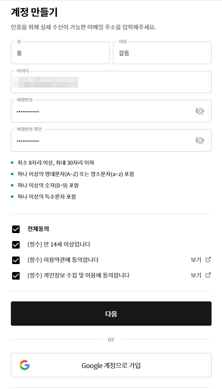Image resolution: width=222 pixels, height=389 pixels.
Task: Click the 전체동의 label text
Action: coord(38,229)
